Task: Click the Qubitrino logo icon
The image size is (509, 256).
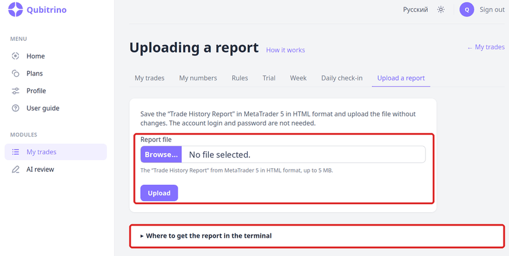Action: [x=15, y=9]
